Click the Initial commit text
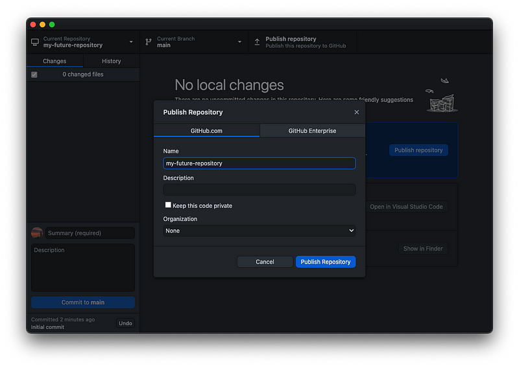This screenshot has height=368, width=519. click(47, 327)
